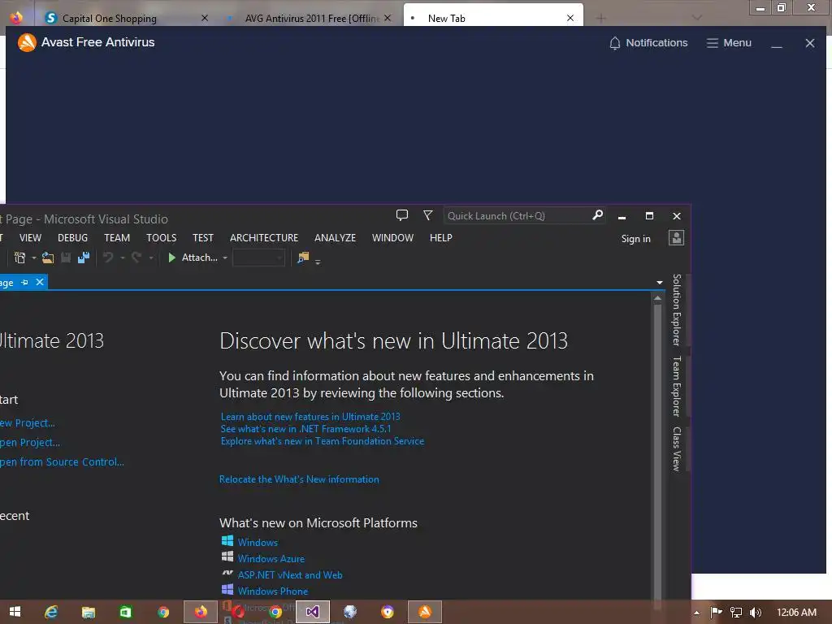This screenshot has width=832, height=624.
Task: Expand the Attach dropdown arrow
Action: click(x=225, y=258)
